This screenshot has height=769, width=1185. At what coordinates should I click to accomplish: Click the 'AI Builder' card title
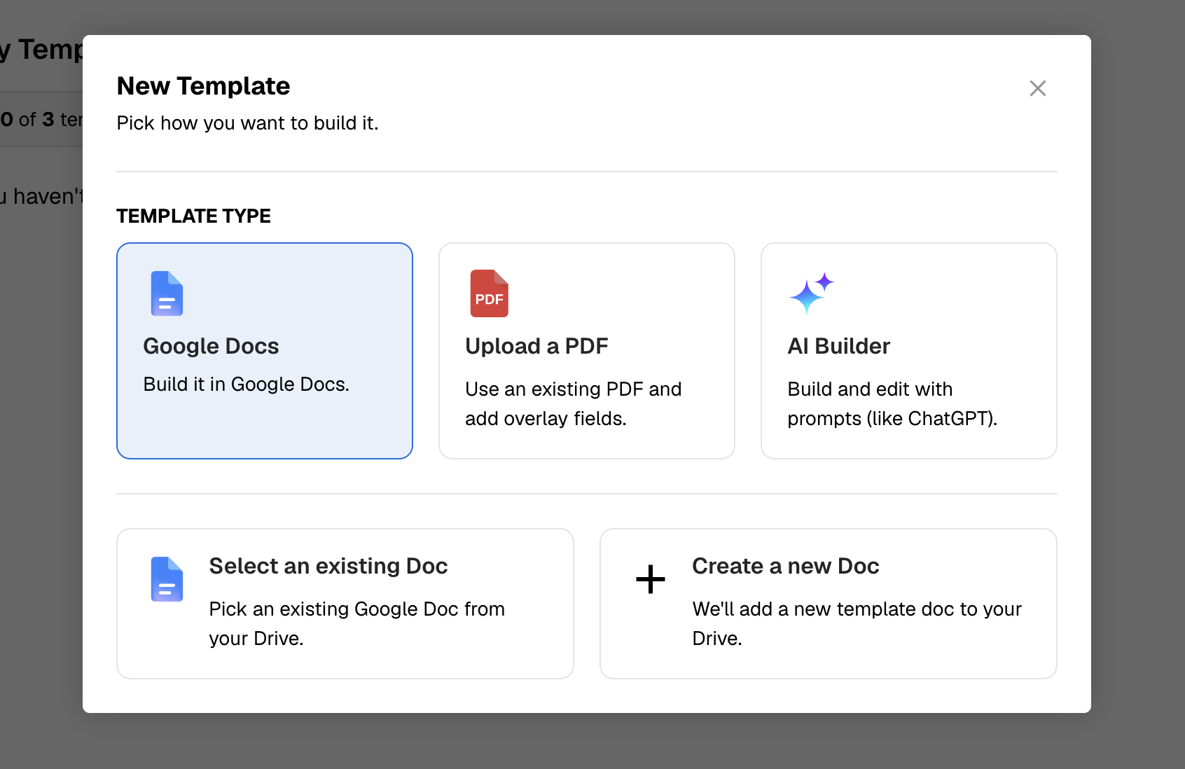pyautogui.click(x=838, y=346)
